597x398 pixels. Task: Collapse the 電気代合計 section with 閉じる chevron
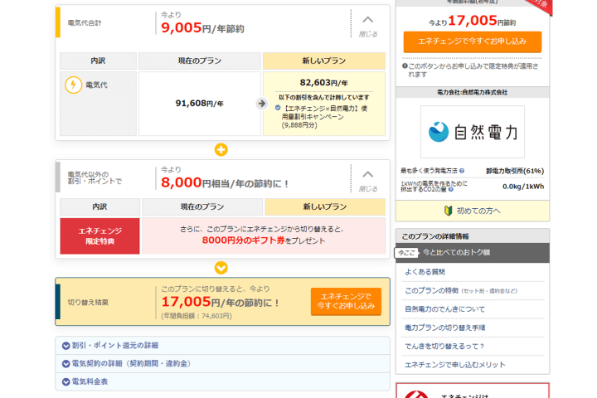click(x=368, y=25)
